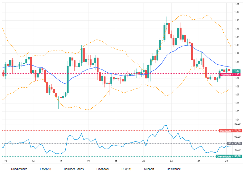Screen dimensions: 243x171
Task: Click date label 26 on time axis
Action: click(226, 161)
